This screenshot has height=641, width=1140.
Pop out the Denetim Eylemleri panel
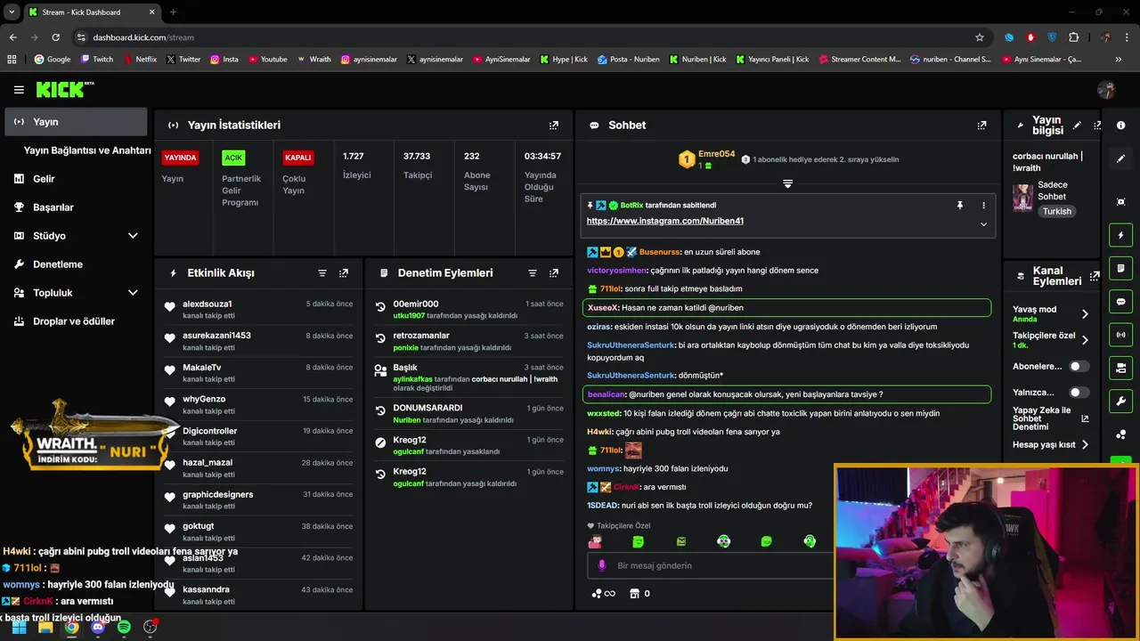(x=554, y=273)
